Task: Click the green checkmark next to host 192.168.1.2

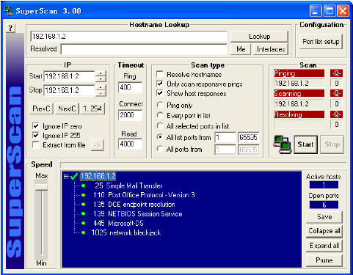Action: point(74,176)
